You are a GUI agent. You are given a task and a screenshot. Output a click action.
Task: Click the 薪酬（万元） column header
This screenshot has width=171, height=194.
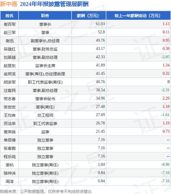pos(89,16)
